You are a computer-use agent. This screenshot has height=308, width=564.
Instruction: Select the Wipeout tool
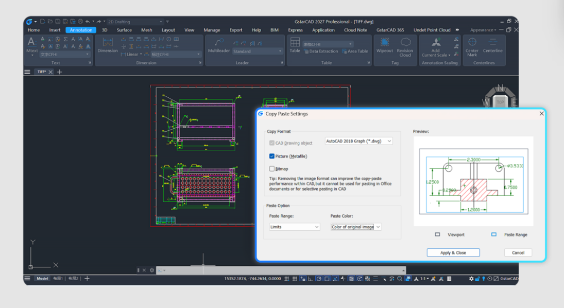385,45
